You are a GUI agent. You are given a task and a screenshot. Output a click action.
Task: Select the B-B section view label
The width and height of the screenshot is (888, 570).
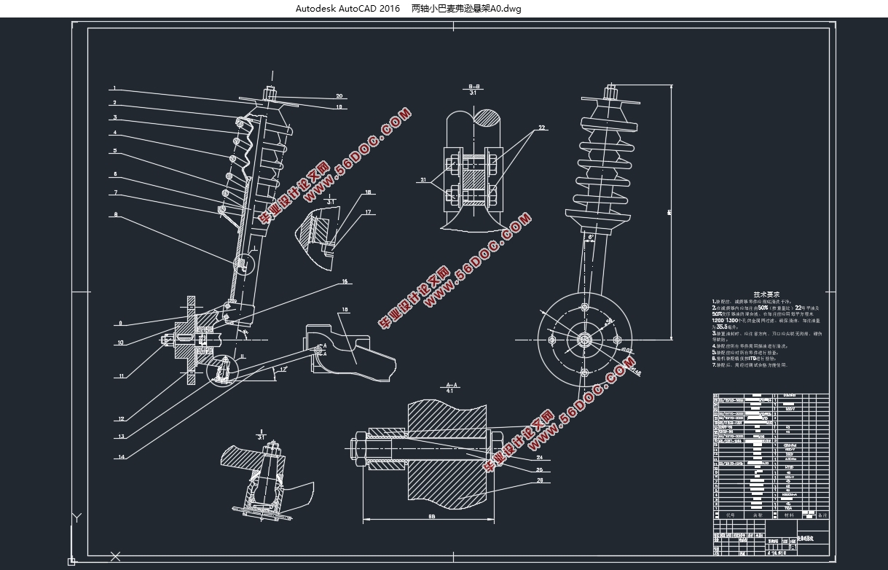(x=474, y=86)
